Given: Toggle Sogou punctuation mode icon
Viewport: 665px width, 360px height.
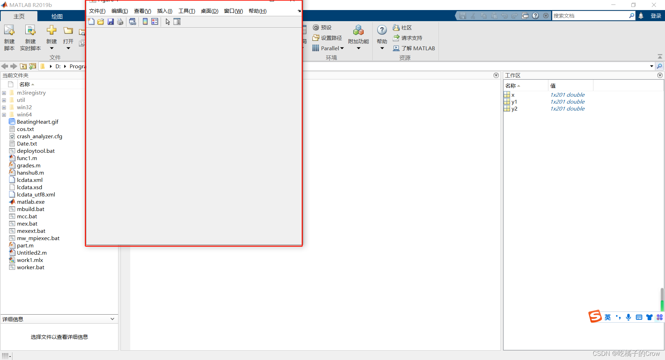Looking at the screenshot, I should [618, 317].
